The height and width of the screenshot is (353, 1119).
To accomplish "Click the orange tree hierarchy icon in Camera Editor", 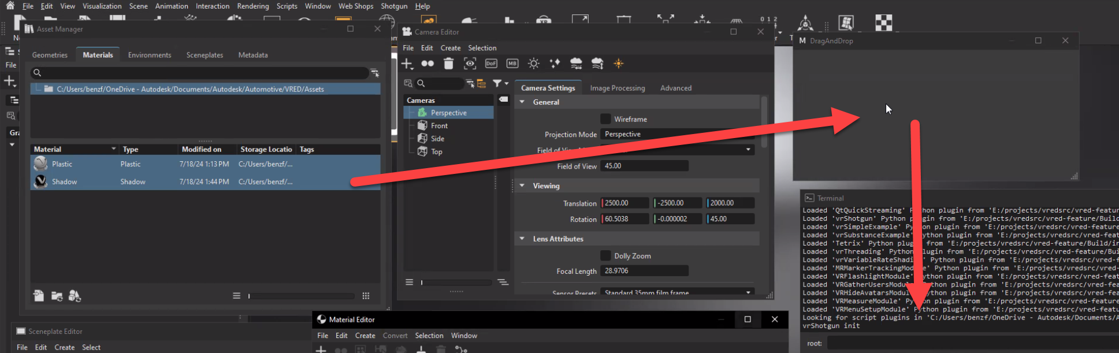I will [x=481, y=84].
